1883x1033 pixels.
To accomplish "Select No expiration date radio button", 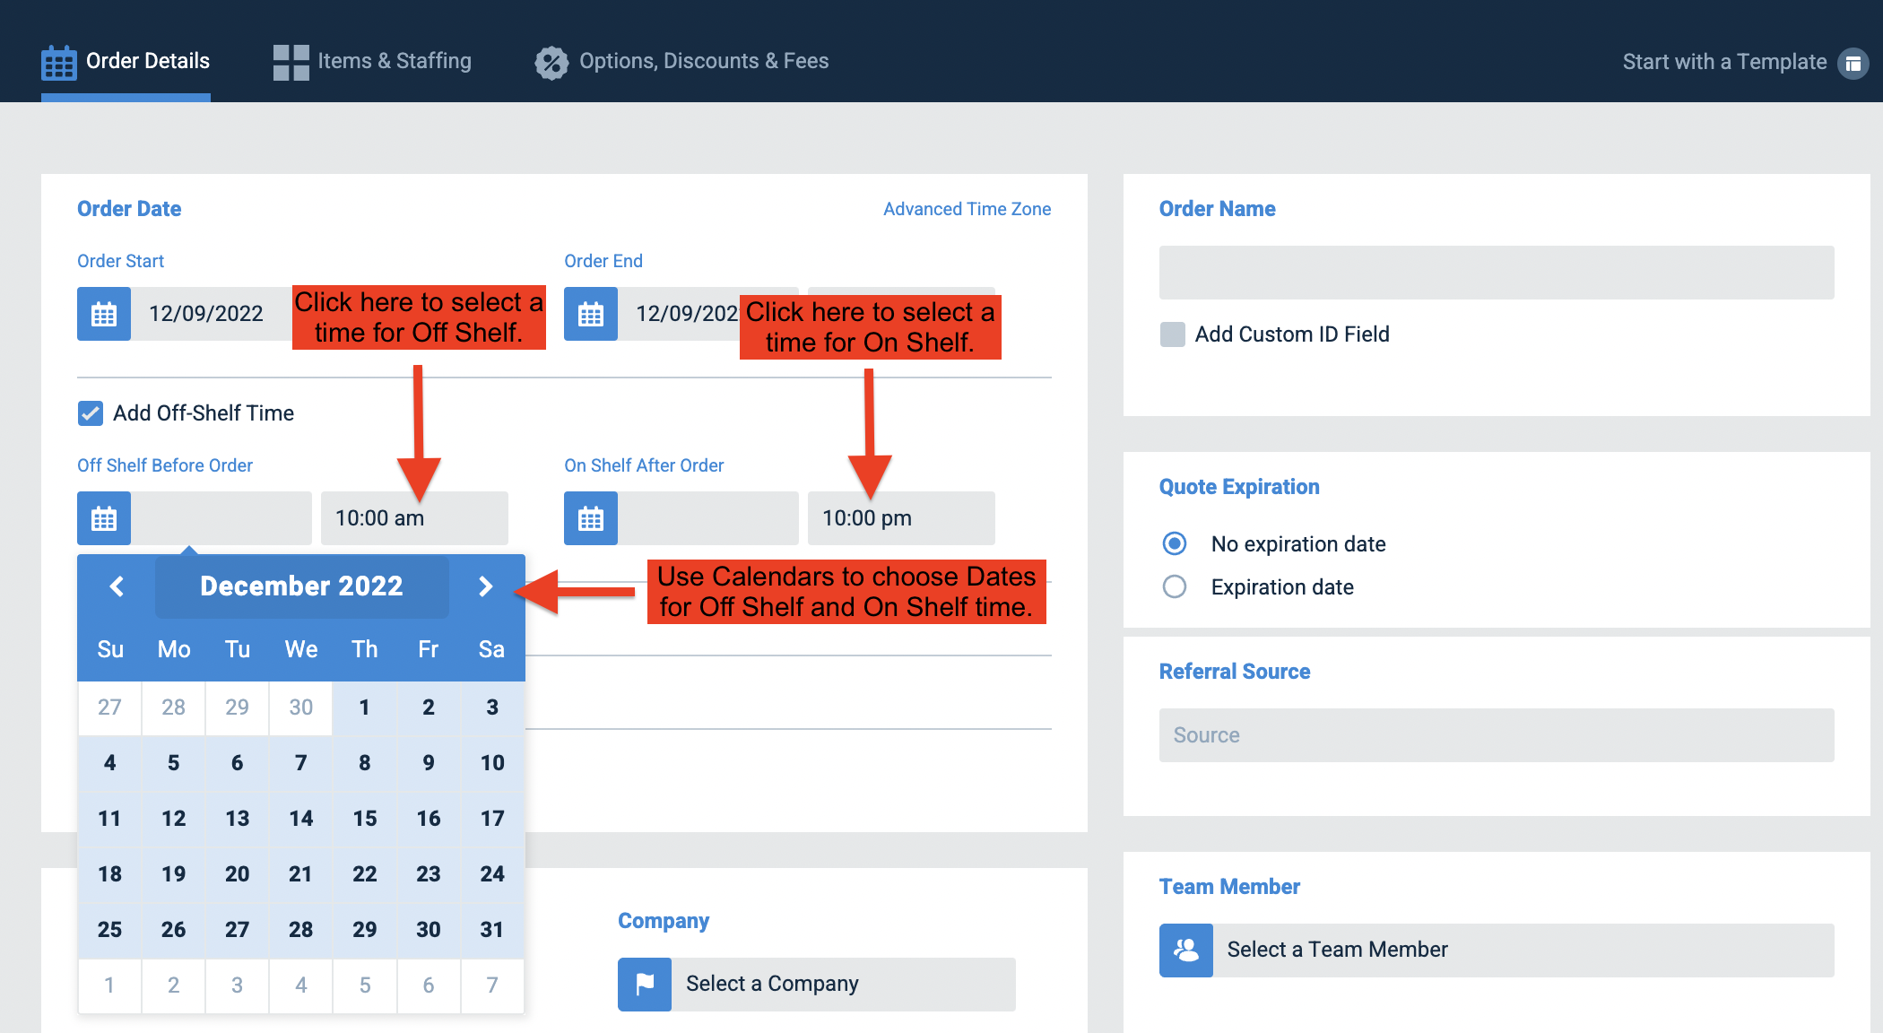I will click(1175, 543).
